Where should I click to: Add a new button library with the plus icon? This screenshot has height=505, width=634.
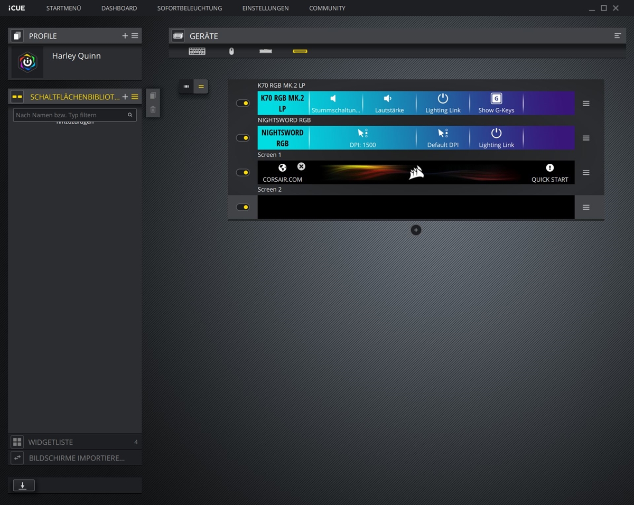[x=125, y=97]
